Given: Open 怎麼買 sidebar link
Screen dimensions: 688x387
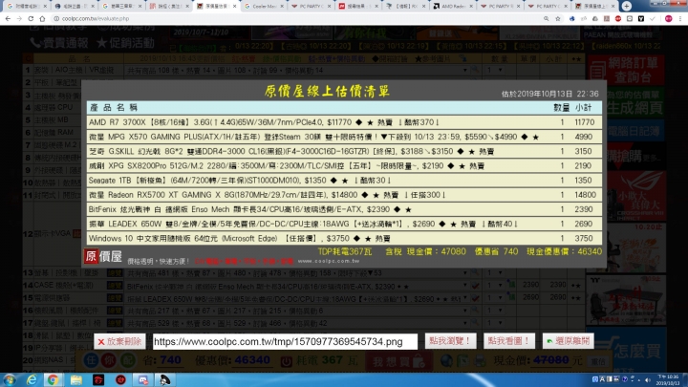Looking at the screenshot, I should (x=626, y=351).
